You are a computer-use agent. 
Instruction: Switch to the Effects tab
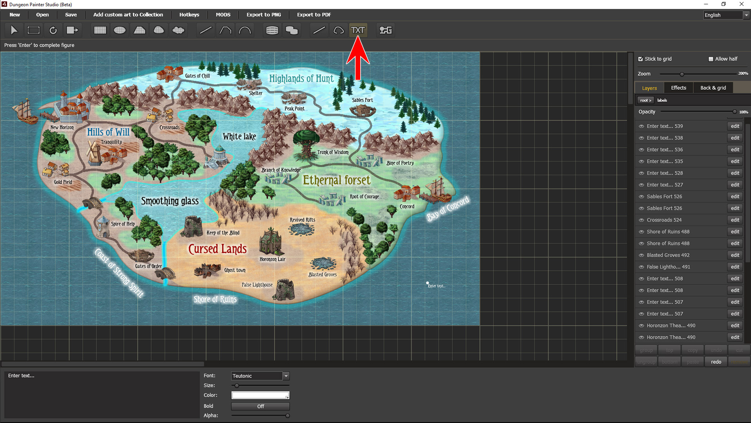(678, 88)
